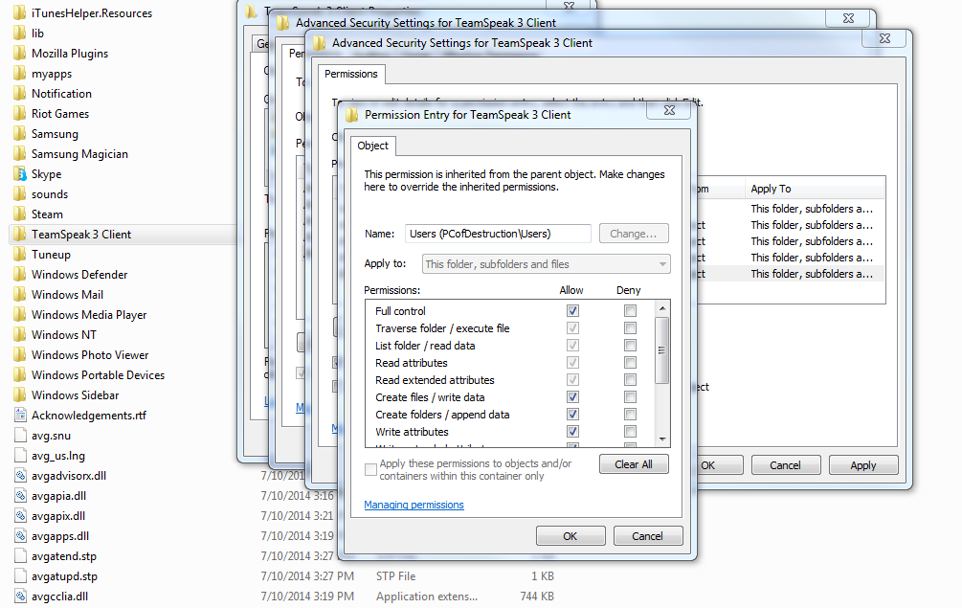Click the Name field showing Users (PCofDestruction\Users)
Screen dimensions: 962x608
click(x=498, y=234)
